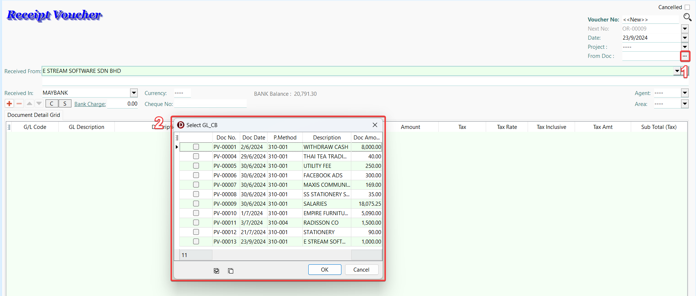Open the Agent dropdown

coord(685,93)
